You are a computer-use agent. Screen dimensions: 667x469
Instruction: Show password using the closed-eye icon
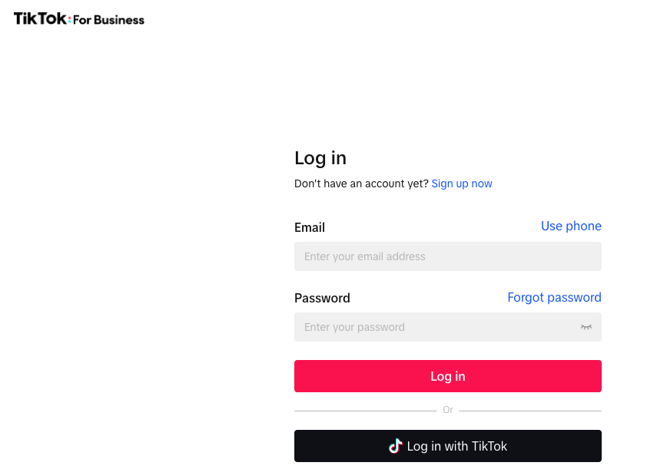[586, 327]
